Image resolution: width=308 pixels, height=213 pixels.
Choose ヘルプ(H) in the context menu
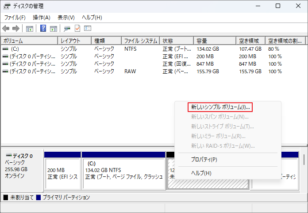click(x=201, y=173)
